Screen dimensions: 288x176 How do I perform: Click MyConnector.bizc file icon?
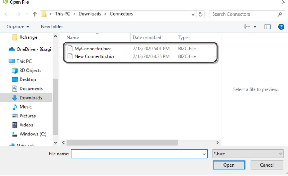click(70, 49)
